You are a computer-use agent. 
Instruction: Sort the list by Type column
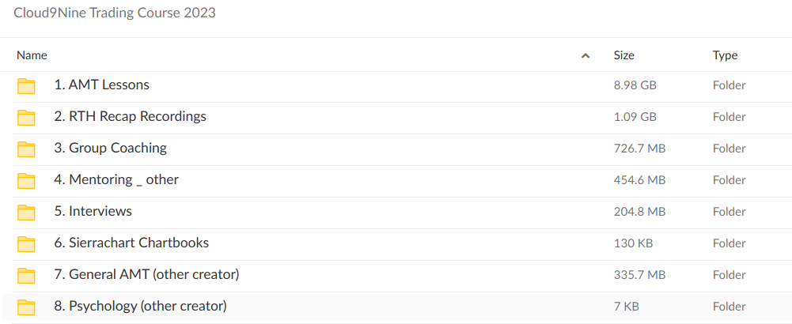(x=725, y=55)
